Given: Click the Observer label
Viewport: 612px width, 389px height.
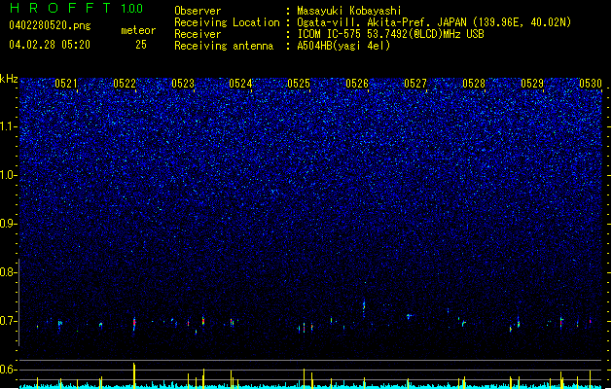Looking at the screenshot, I should [x=198, y=11].
